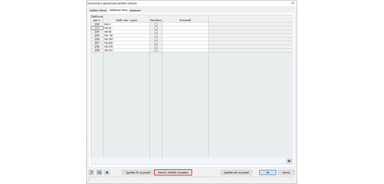This screenshot has width=384, height=184.
Task: Switch to the Zatížení větrem tab
Action: [98, 11]
